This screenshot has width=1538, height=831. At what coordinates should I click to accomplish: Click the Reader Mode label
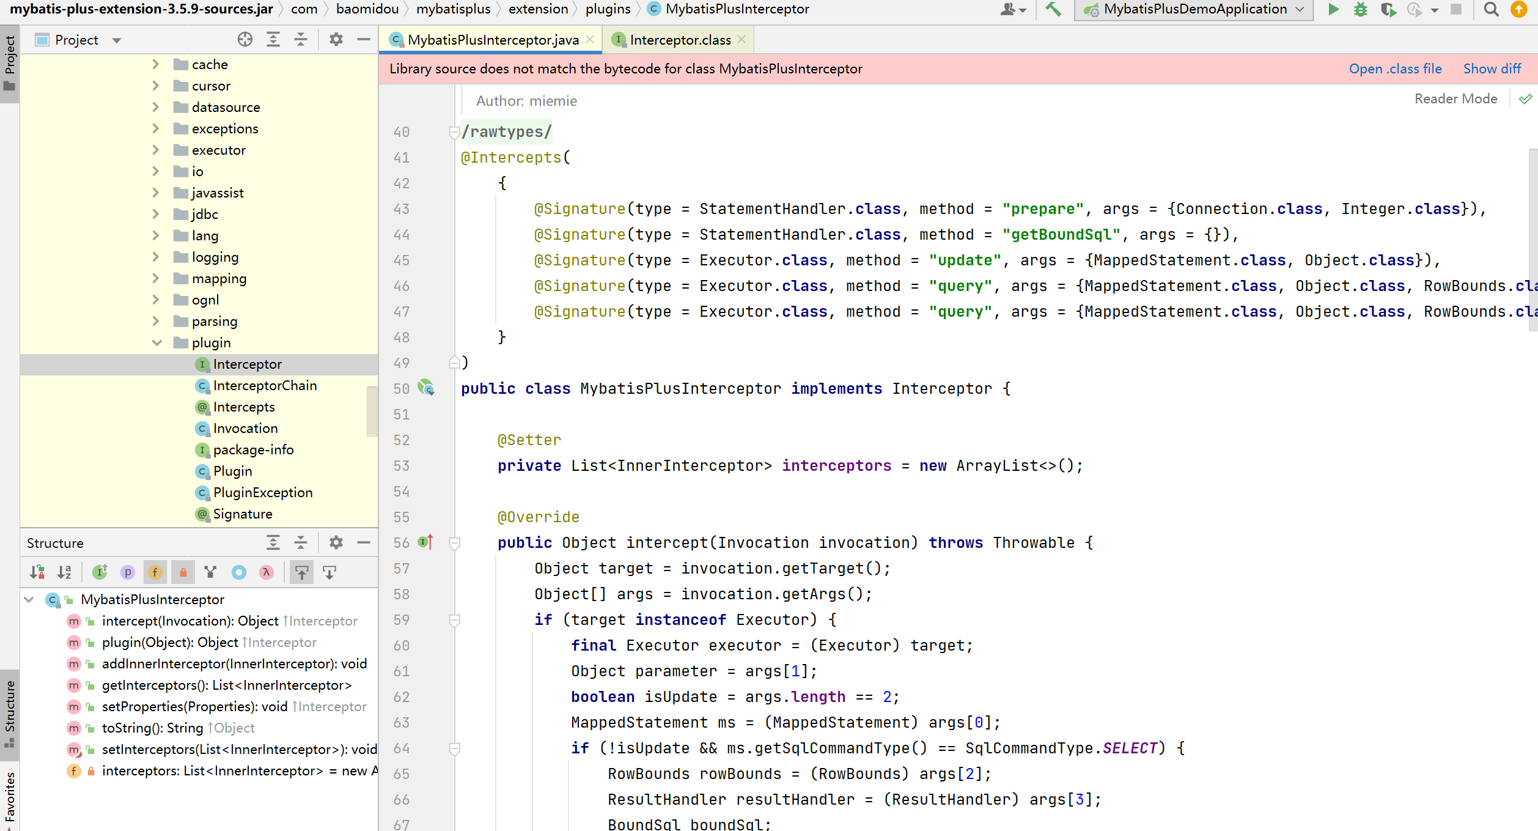coord(1455,99)
